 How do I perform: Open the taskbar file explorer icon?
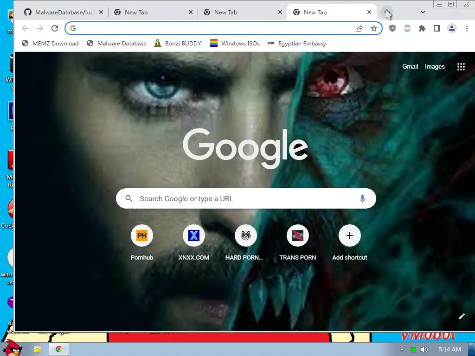tap(38, 350)
